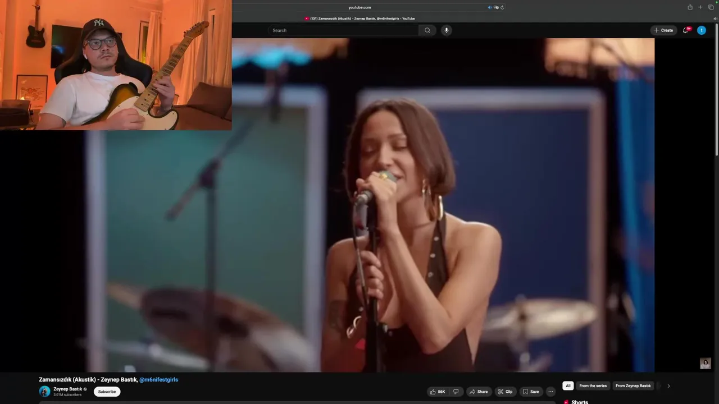Click Translate icon in address bar
Viewport: 719px width, 404px height.
pos(496,7)
